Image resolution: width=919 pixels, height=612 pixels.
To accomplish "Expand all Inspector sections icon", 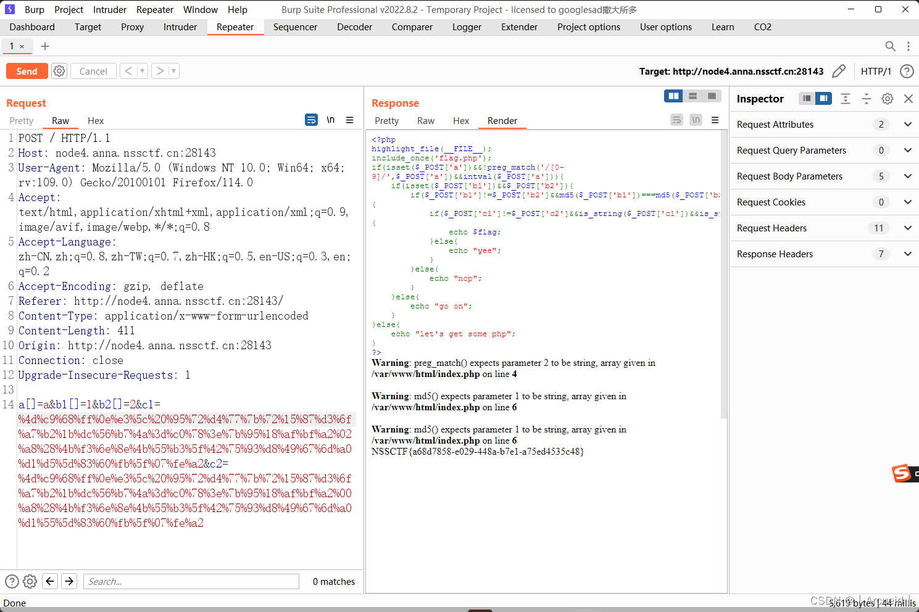I will 846,99.
